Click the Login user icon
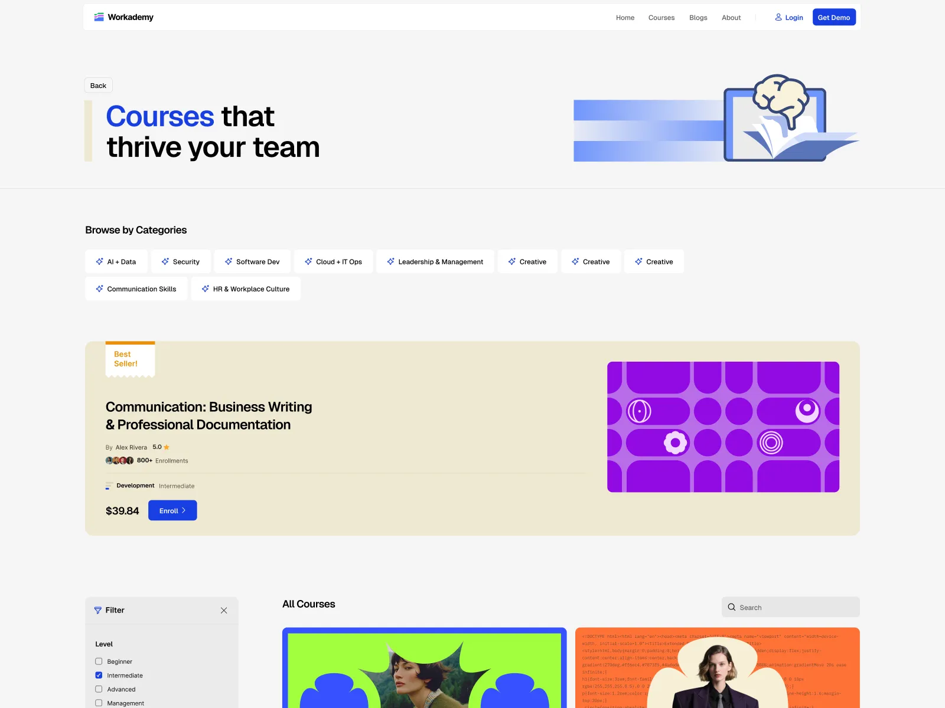Viewport: 945px width, 708px height. [778, 17]
